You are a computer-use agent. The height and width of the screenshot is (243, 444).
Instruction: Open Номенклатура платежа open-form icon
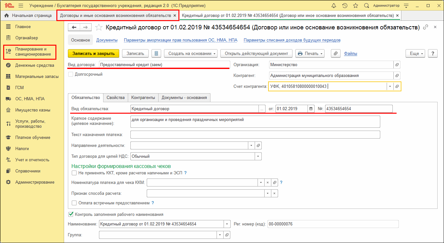(275, 183)
